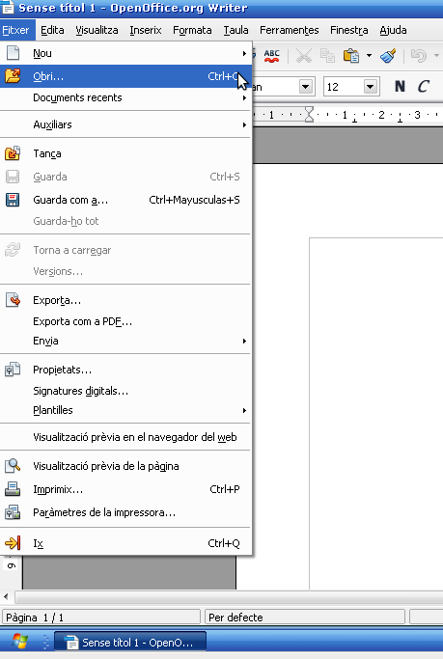Screen dimensions: 443x659
Task: Click the Pàgina 1 / 1 status field
Action: point(101,617)
